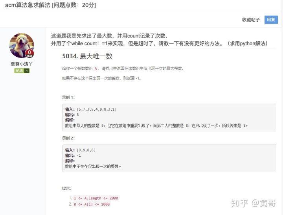Screen dimensions: 283x215
Task: Click the post text mentioning while count
Action: pos(159,44)
